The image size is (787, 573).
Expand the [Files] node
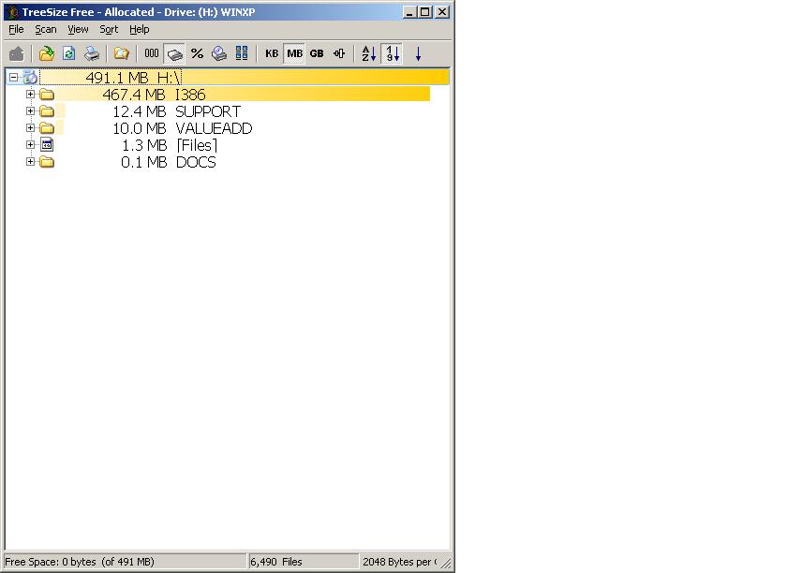pyautogui.click(x=31, y=145)
